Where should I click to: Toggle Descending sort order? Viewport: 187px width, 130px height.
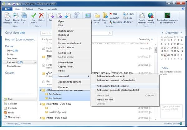pyautogui.click(x=146, y=39)
